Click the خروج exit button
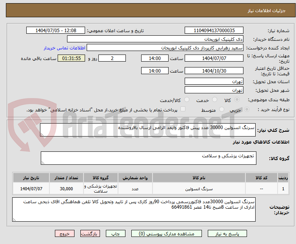296x244 pixels. click(x=65, y=234)
